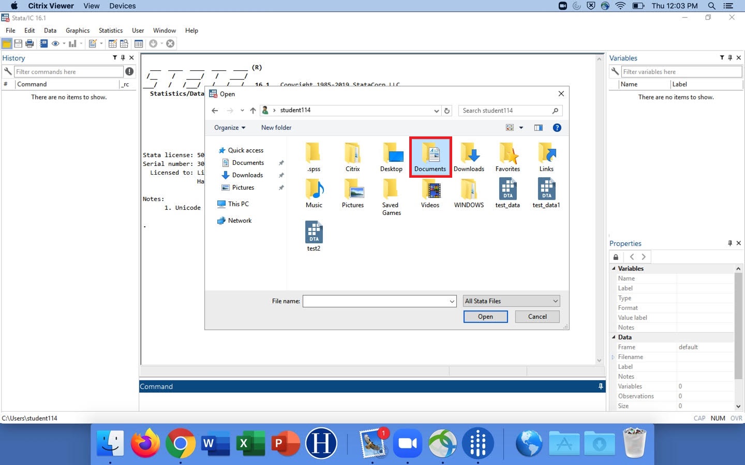
Task: Lock the Properties panel
Action: 616,257
